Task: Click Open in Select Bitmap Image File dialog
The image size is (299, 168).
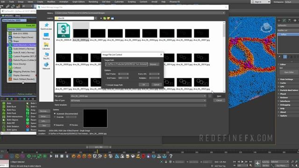Action: pos(219,96)
